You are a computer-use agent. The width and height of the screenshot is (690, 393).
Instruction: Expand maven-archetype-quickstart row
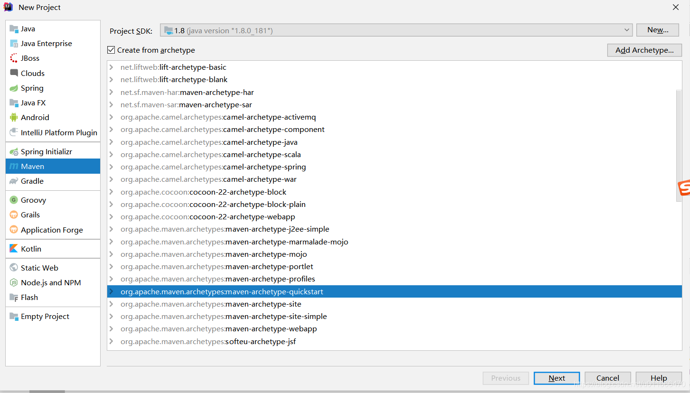coord(111,291)
